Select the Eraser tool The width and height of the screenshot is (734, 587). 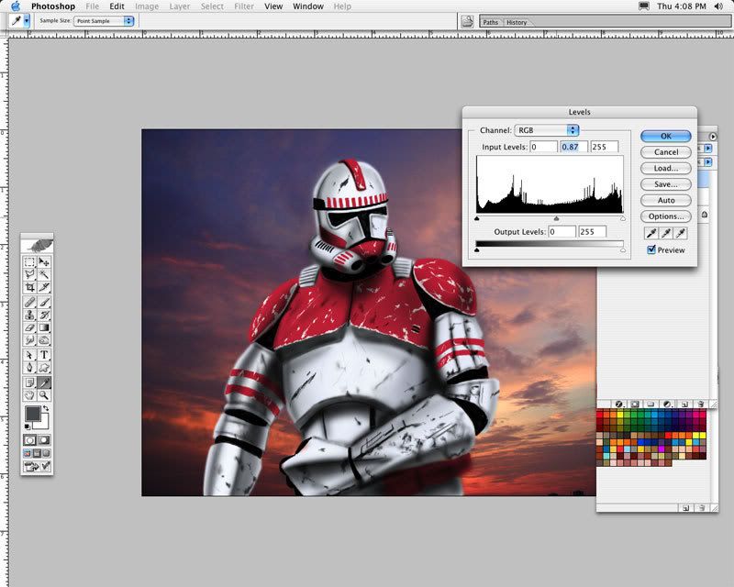point(30,327)
